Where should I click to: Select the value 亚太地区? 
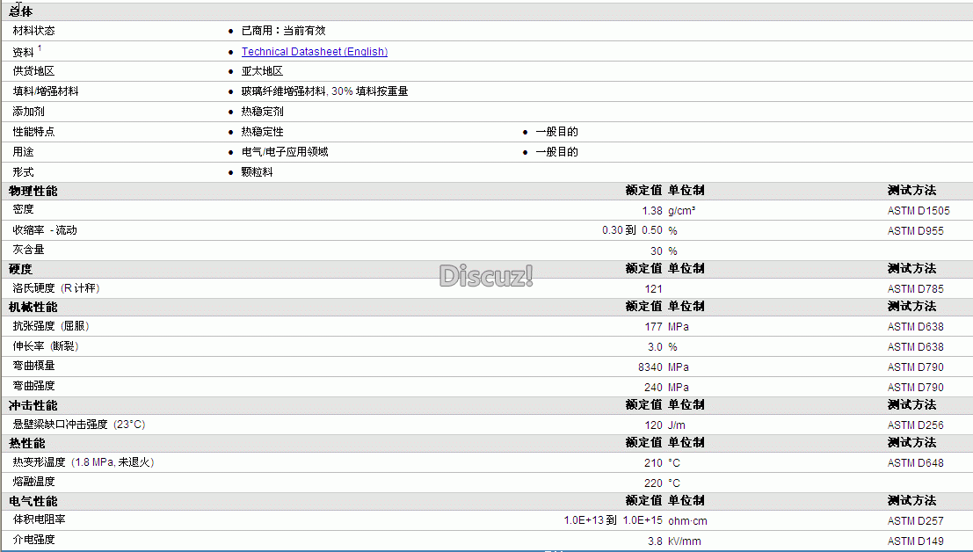click(262, 70)
